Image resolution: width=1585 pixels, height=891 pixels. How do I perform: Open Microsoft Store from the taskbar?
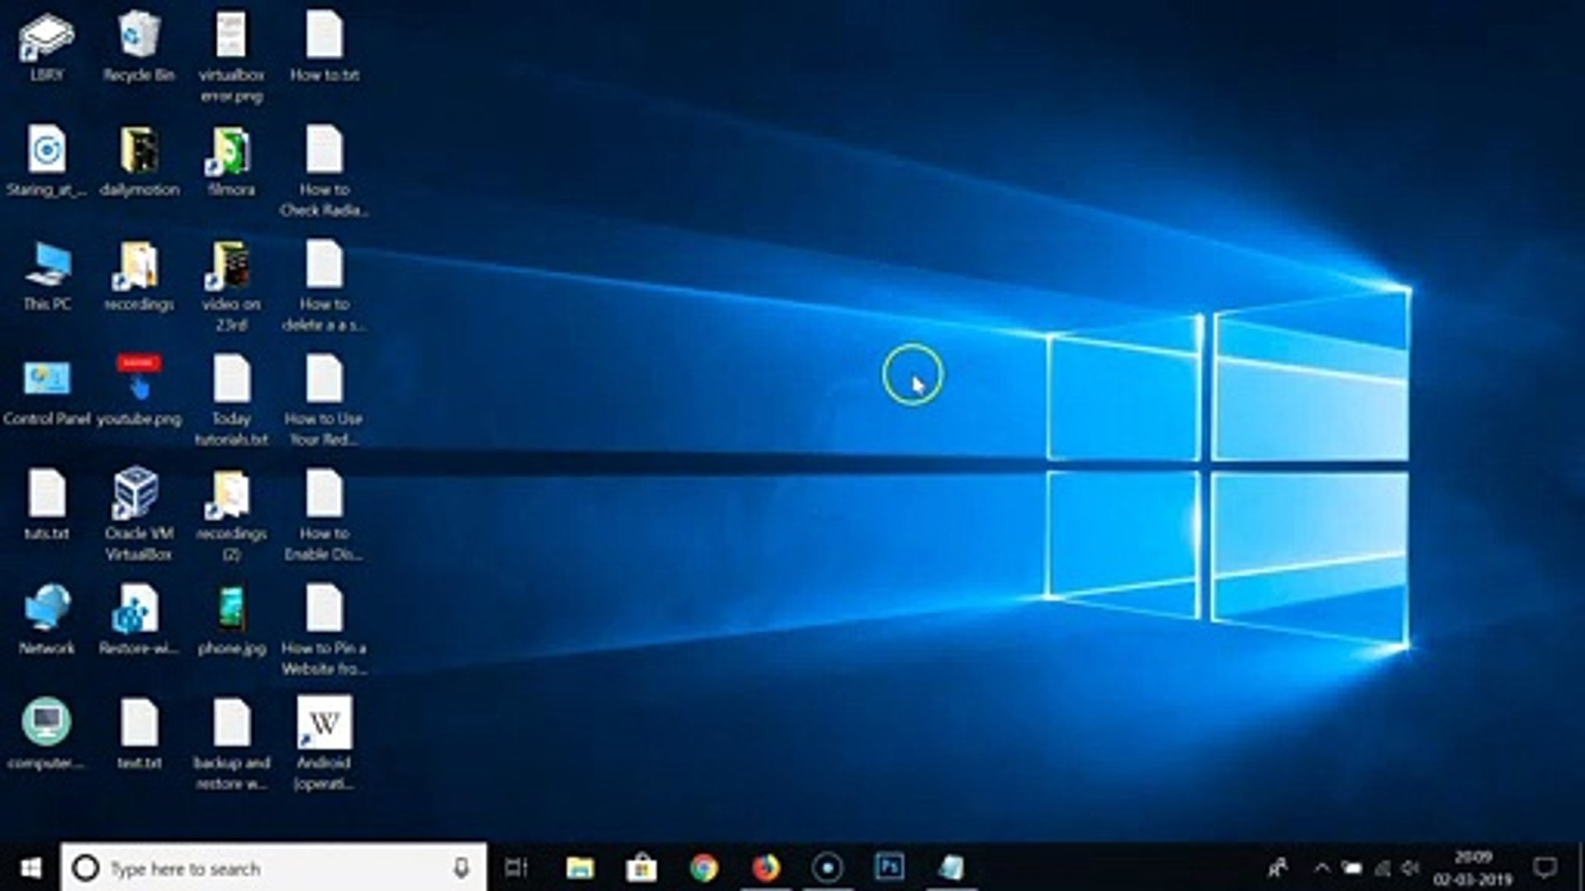tap(641, 868)
